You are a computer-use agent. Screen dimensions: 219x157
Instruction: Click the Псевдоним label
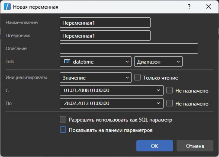[x=18, y=35]
